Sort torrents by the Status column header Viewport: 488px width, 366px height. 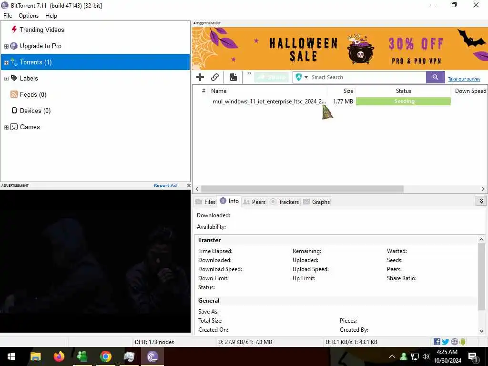(x=403, y=91)
